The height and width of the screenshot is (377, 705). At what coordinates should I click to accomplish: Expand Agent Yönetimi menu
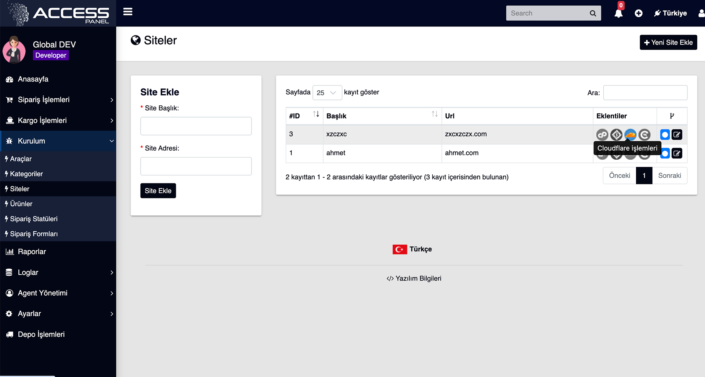pos(58,293)
